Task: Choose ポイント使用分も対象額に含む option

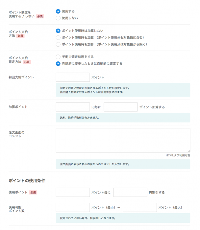Action: [58, 37]
